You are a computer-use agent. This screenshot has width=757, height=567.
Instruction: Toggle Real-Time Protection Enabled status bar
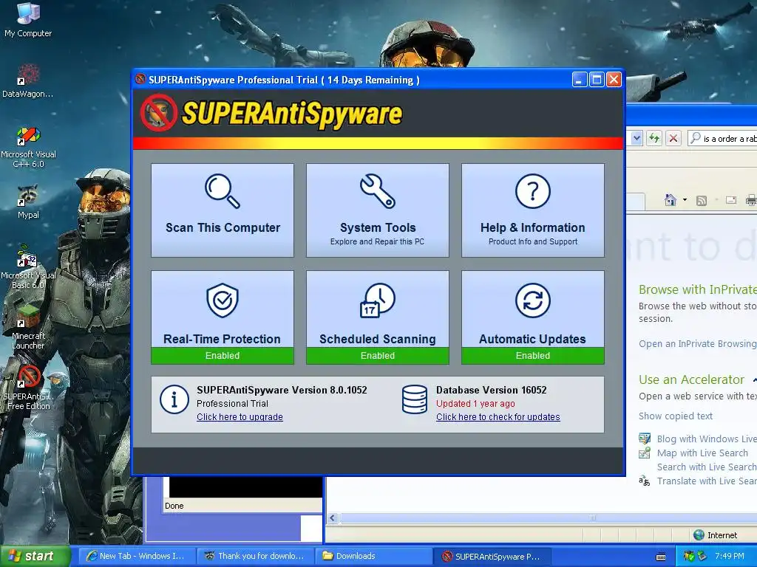tap(222, 356)
